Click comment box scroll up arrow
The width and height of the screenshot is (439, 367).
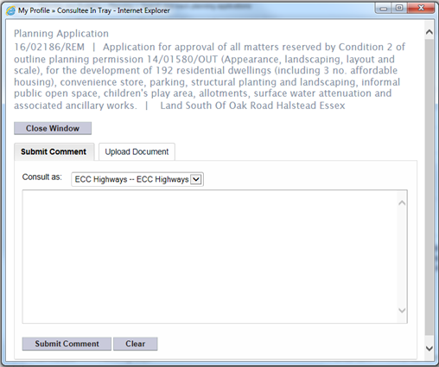tap(402, 203)
